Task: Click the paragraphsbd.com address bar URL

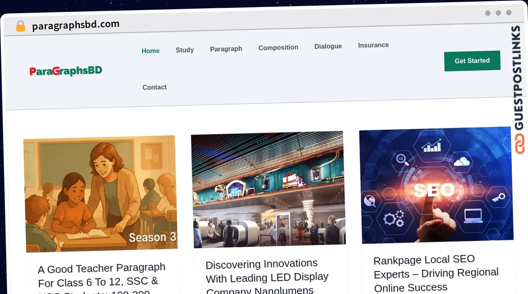Action: click(x=76, y=25)
